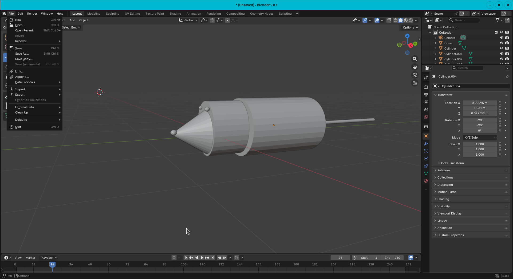
Task: Toggle Camera visibility eye icon
Action: click(502, 38)
